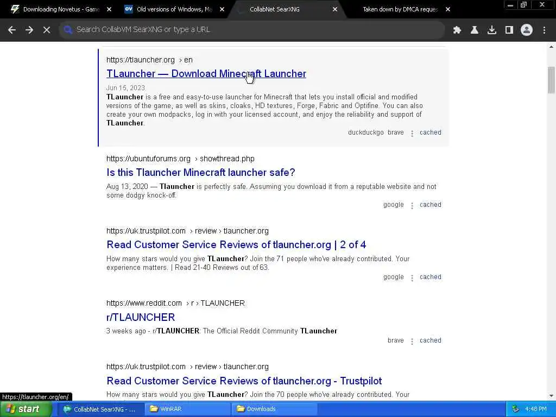Open the browser extensions puzzle icon
The image size is (556, 417).
pyautogui.click(x=457, y=30)
